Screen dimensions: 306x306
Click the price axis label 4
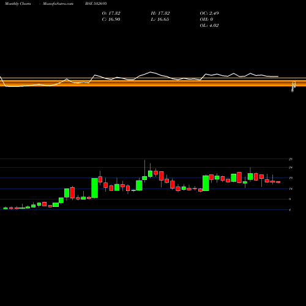pyautogui.click(x=290, y=210)
